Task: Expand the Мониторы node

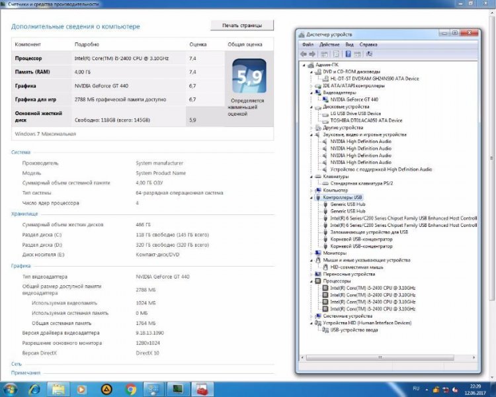Action: coord(311,253)
